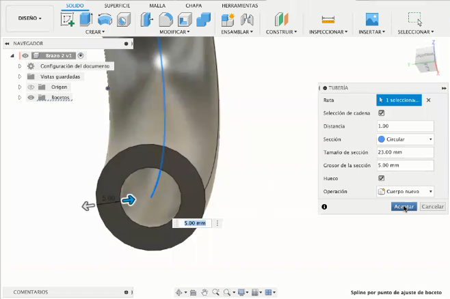Image resolution: width=450 pixels, height=299 pixels.
Task: Click the Joint tool icon
Action: [x=247, y=20]
